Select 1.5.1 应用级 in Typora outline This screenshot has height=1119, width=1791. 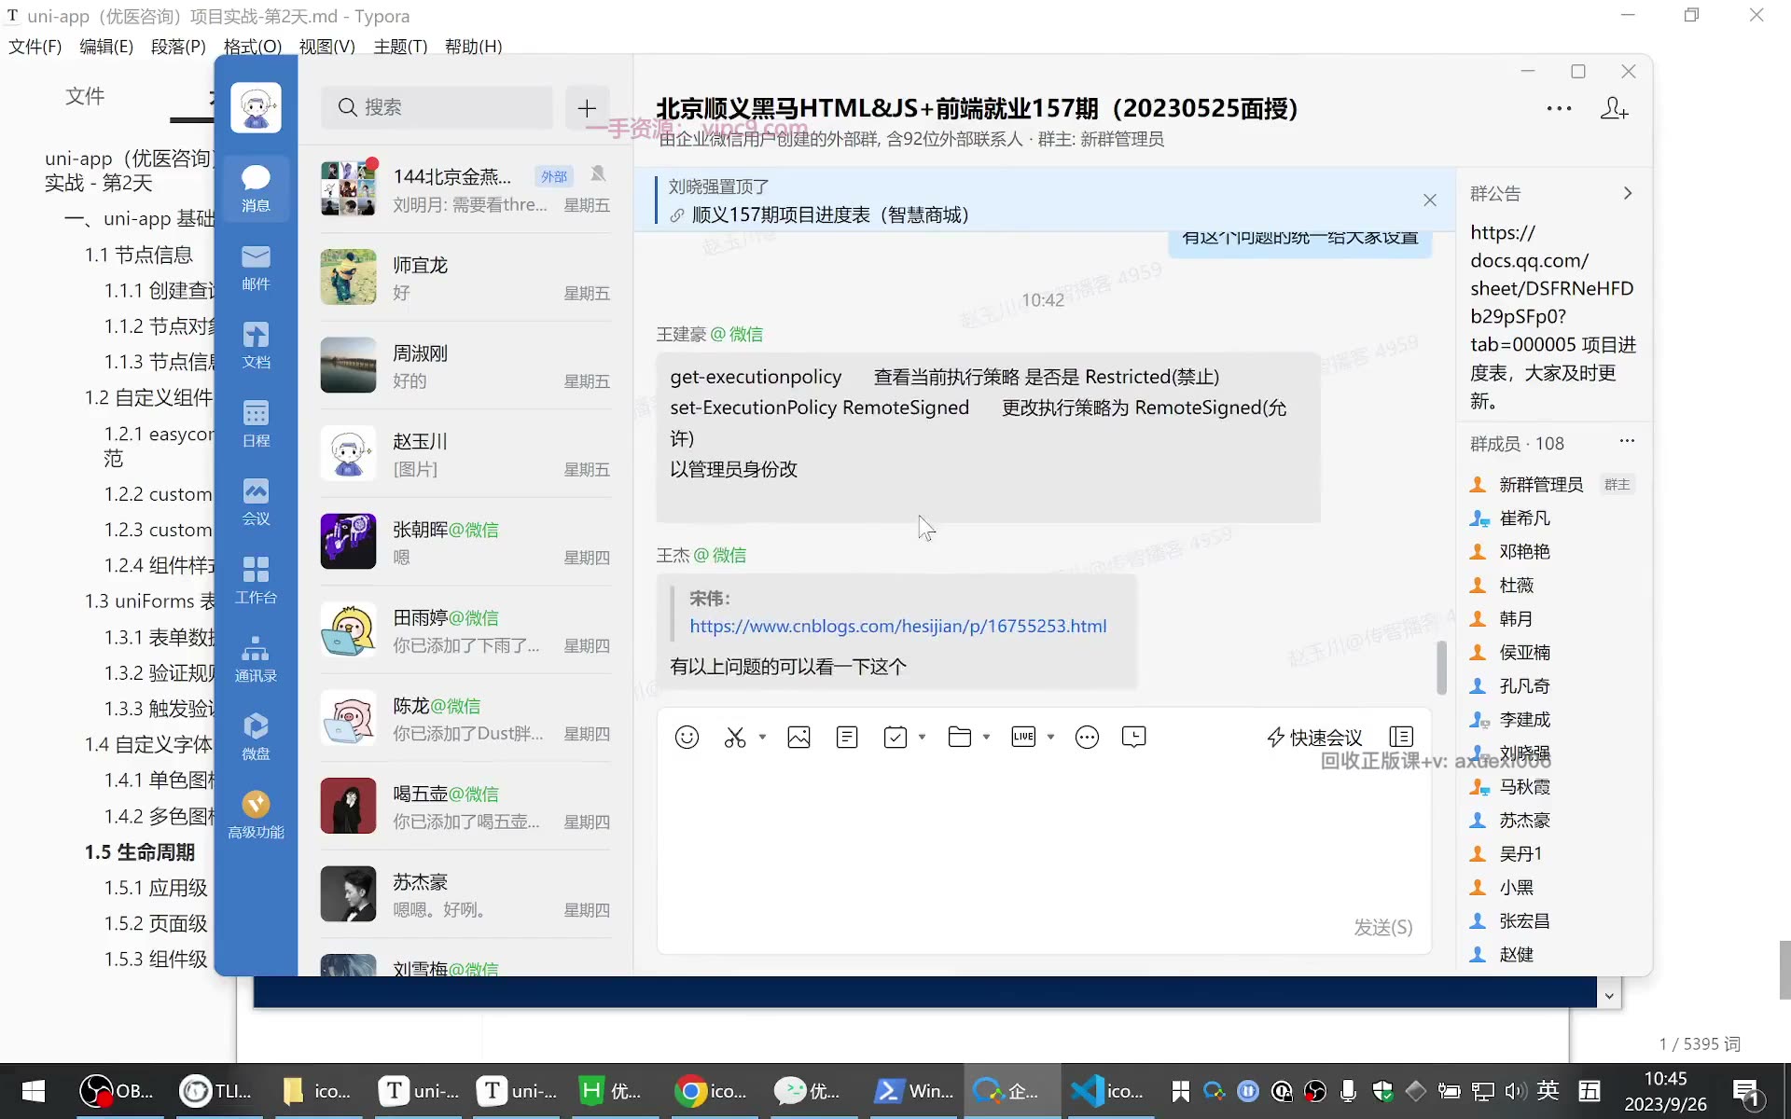(156, 888)
